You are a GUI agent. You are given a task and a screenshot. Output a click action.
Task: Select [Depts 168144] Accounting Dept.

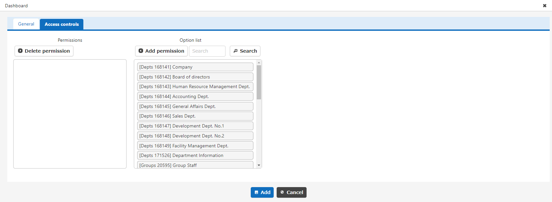[x=195, y=96]
